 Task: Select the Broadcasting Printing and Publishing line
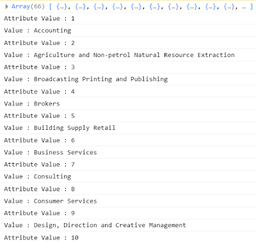[x=128, y=79]
